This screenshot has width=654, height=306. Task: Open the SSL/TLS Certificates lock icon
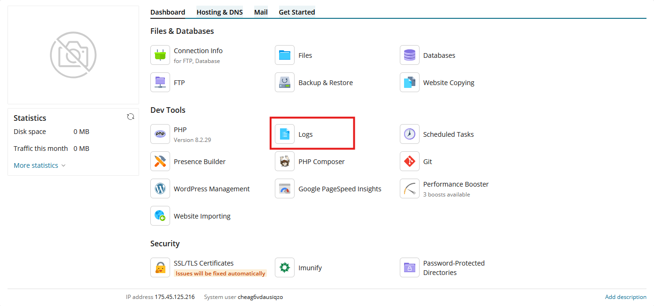coord(160,267)
